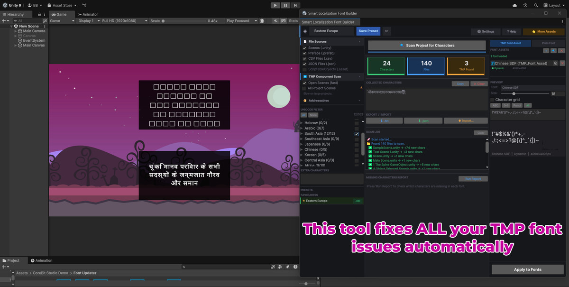Click the Run Report button
The width and height of the screenshot is (569, 287).
point(473,179)
